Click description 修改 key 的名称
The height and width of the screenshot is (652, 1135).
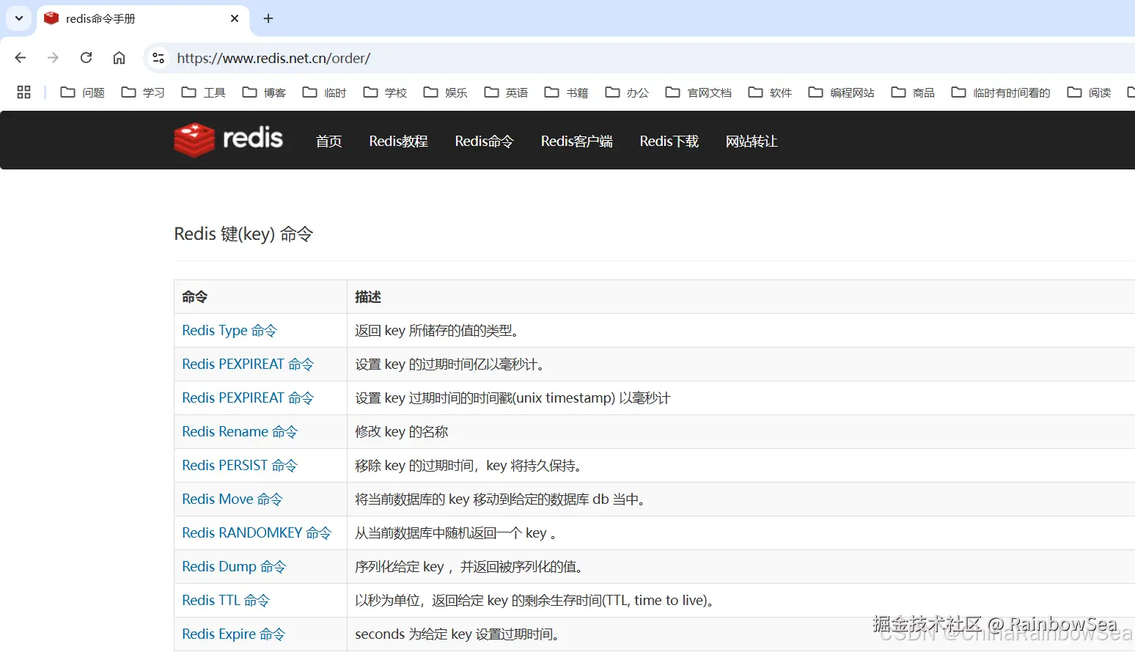402,432
